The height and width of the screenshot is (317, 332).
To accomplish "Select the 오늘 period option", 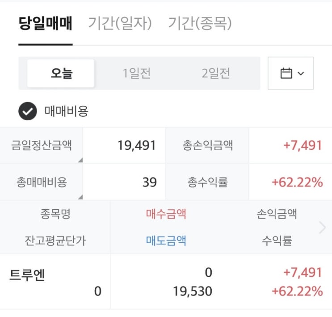I will 61,73.
